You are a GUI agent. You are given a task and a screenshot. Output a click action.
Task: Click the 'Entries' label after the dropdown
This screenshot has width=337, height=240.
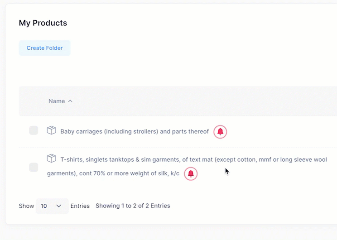[x=80, y=206]
